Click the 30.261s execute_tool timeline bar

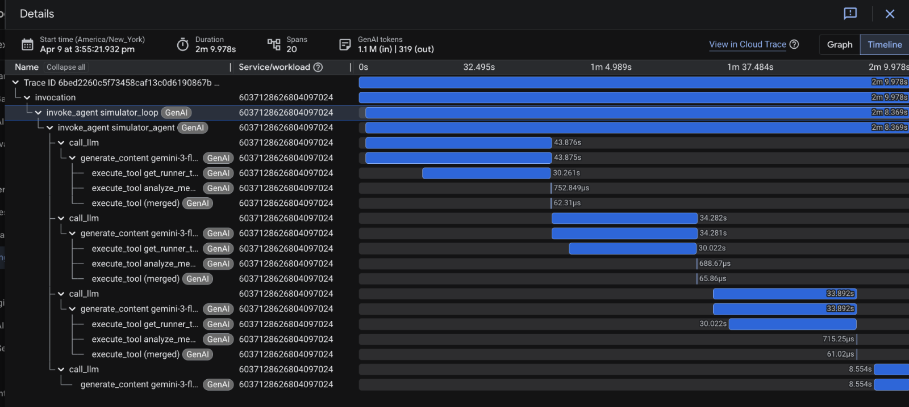(486, 173)
